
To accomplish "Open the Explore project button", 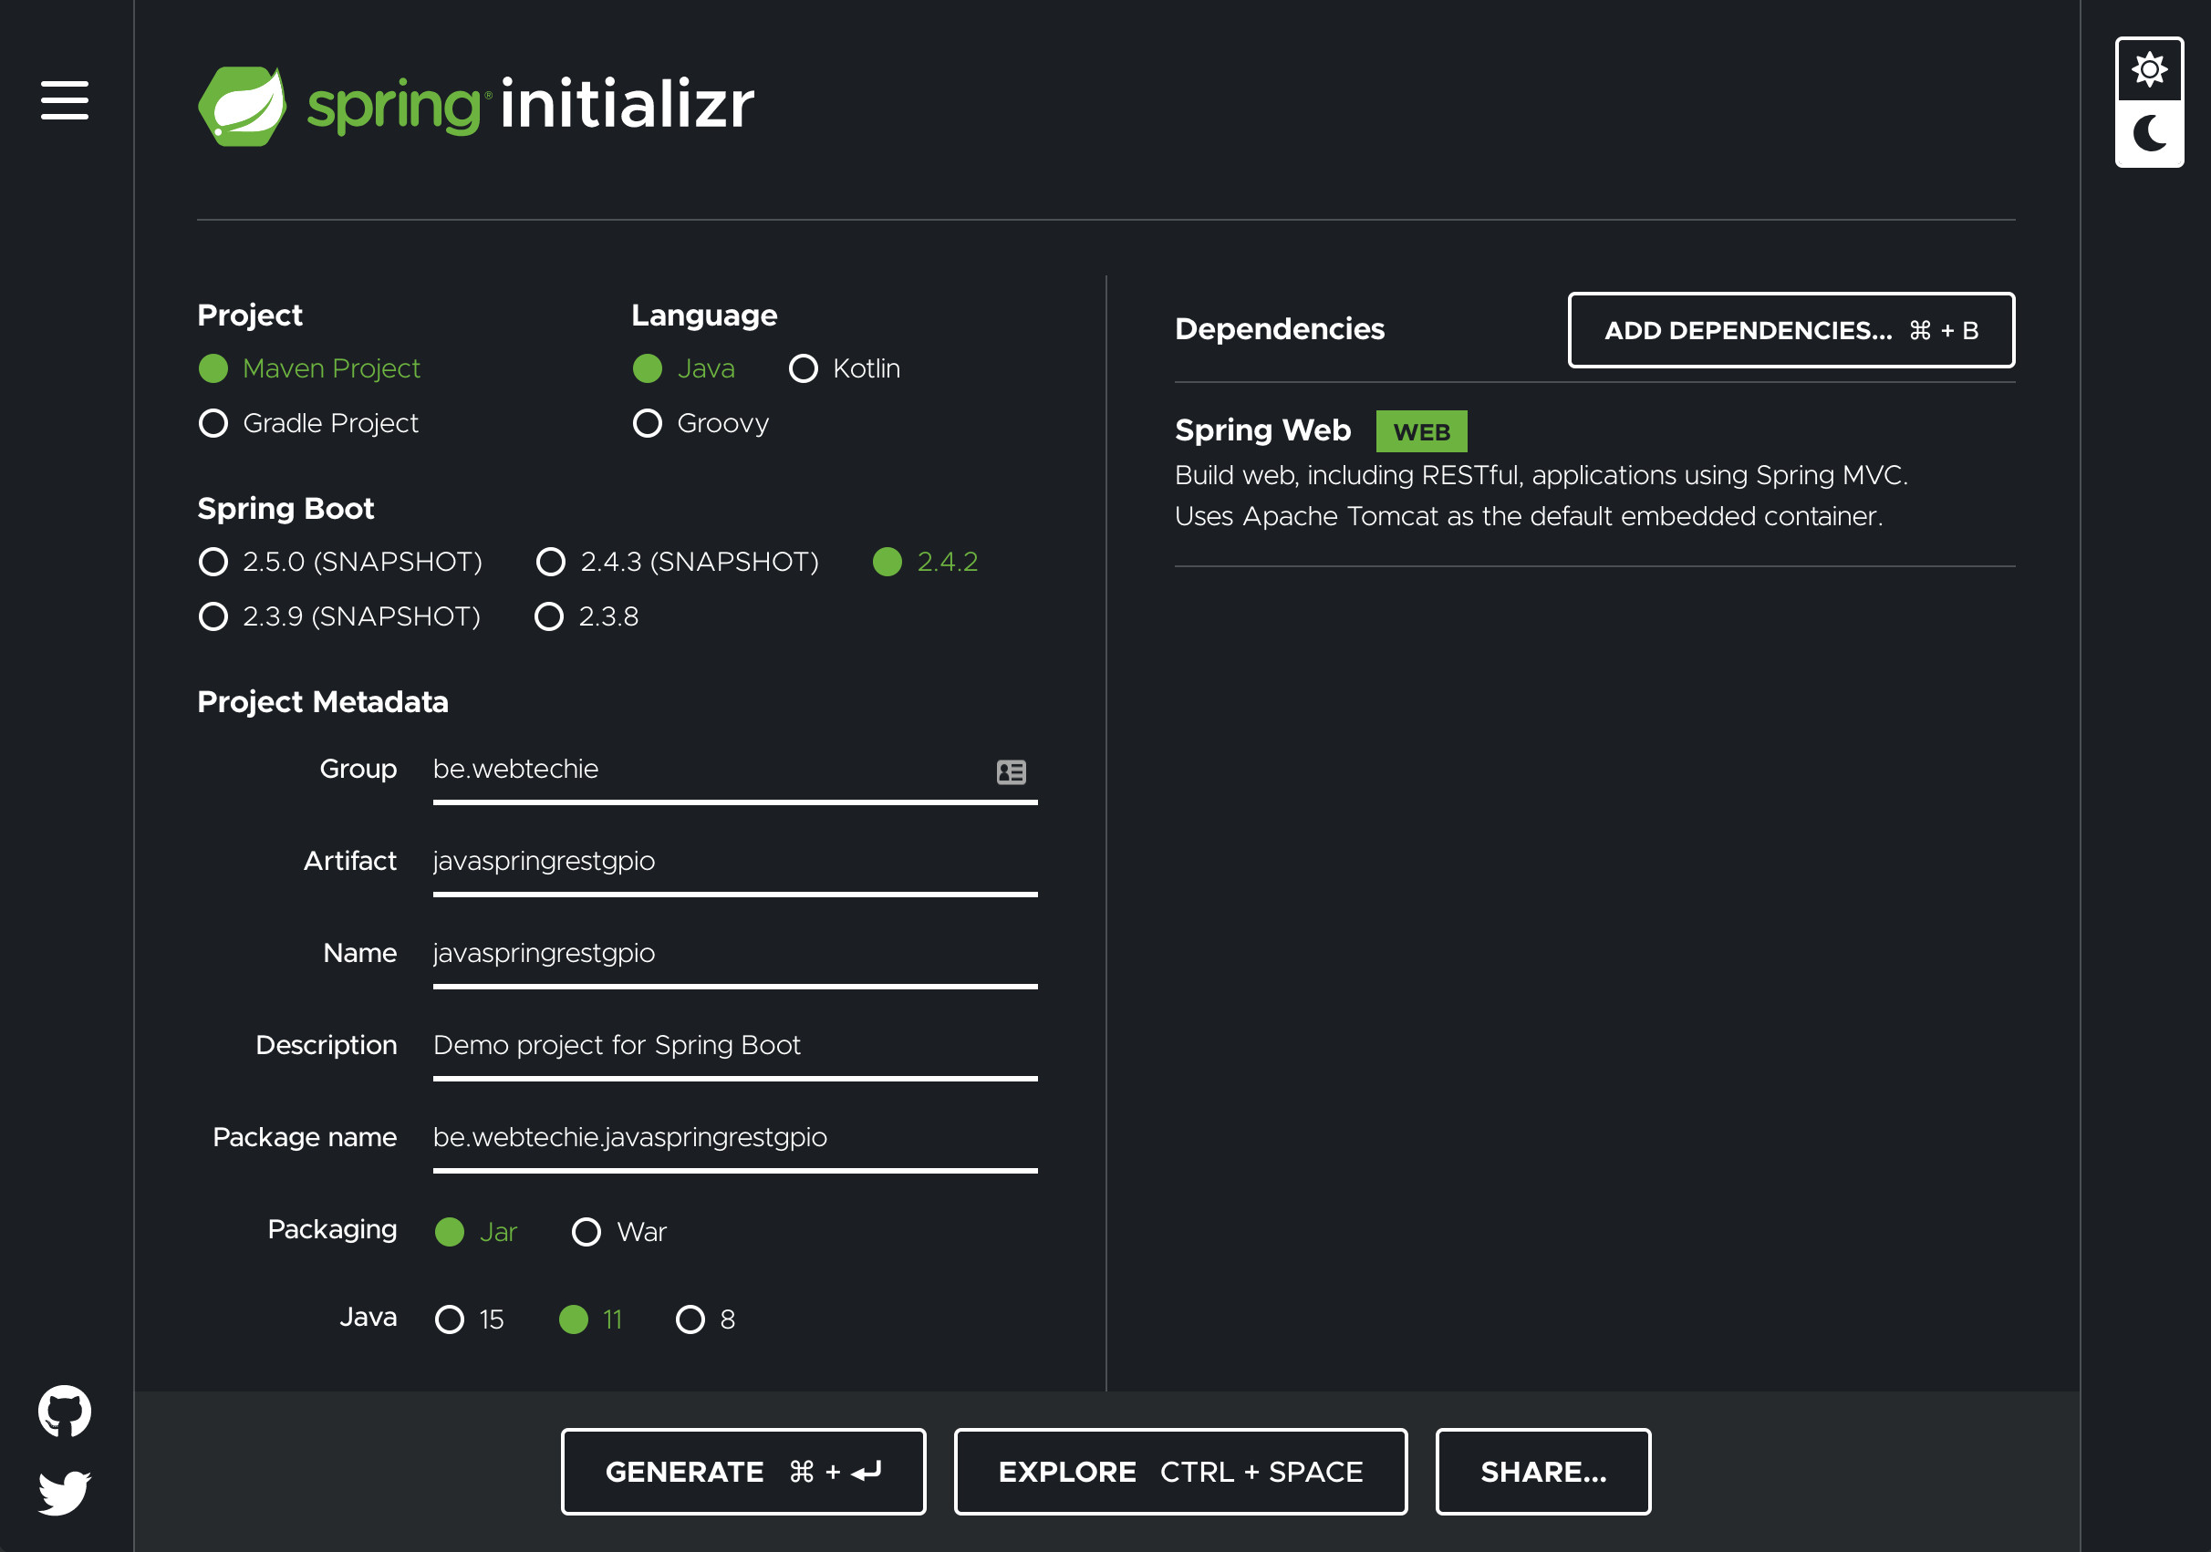I will 1179,1471.
